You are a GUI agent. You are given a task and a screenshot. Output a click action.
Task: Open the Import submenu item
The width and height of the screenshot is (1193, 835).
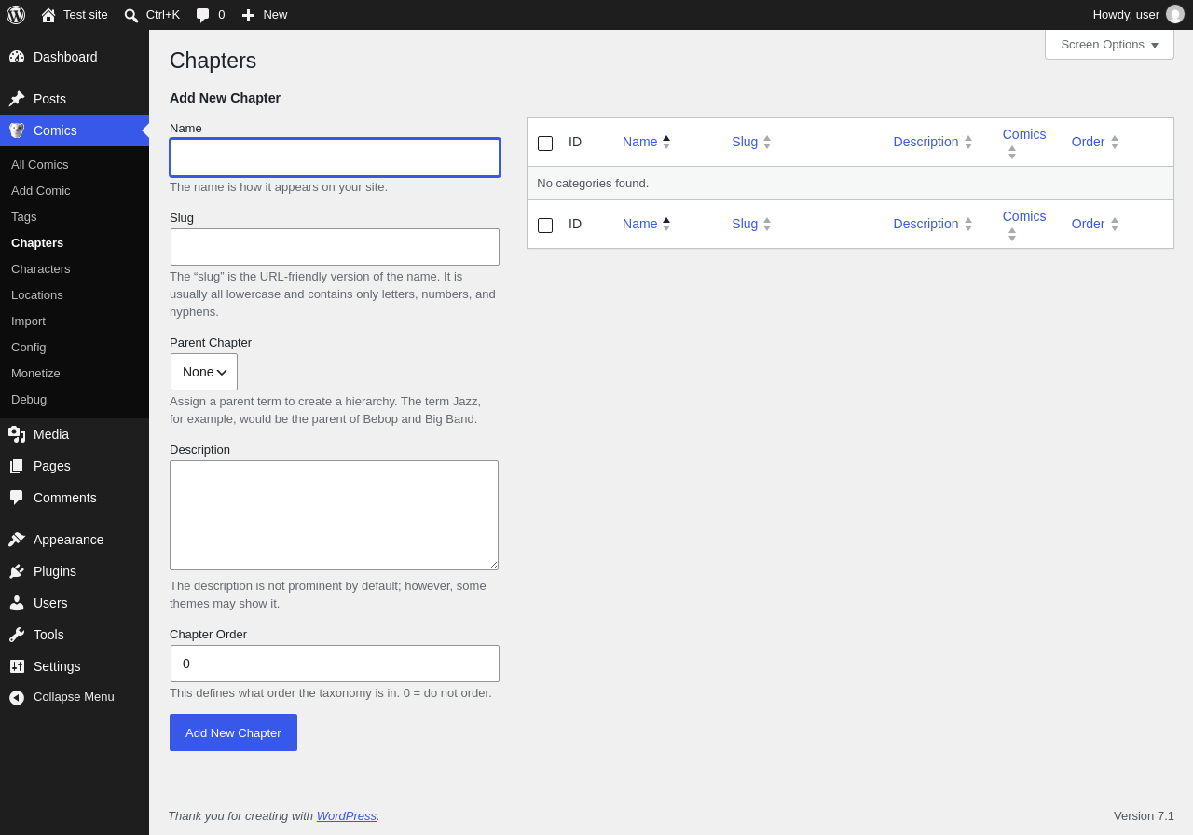click(75, 321)
